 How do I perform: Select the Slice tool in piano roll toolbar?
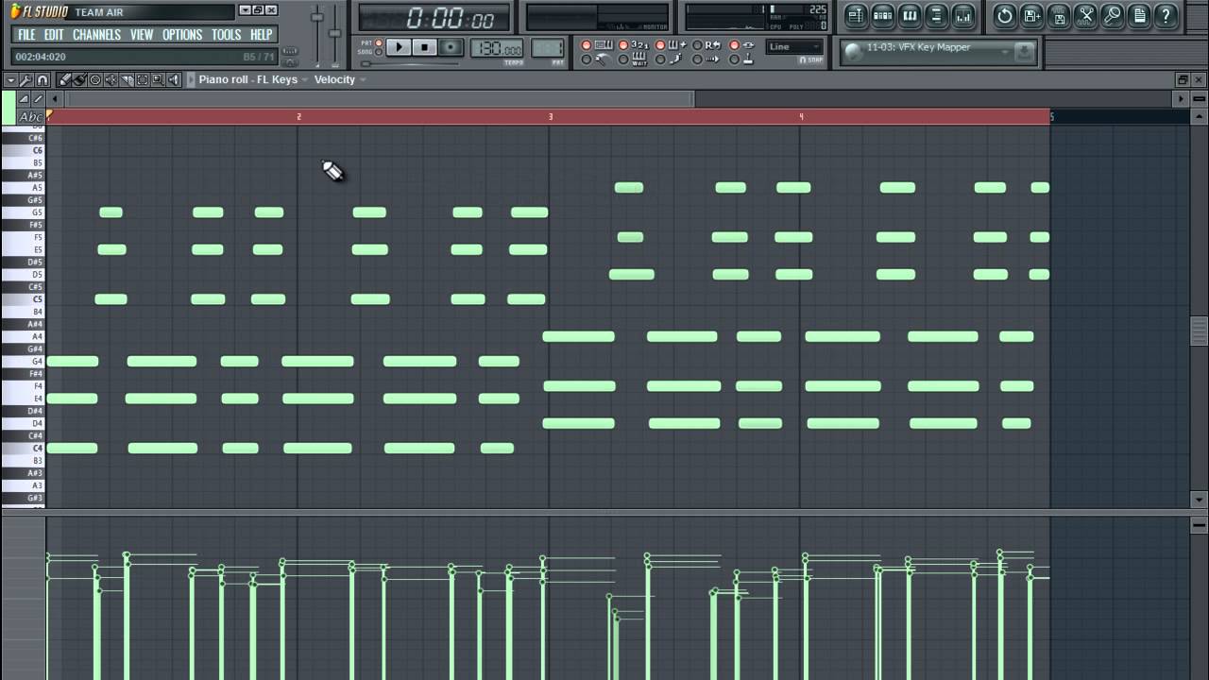(x=124, y=81)
